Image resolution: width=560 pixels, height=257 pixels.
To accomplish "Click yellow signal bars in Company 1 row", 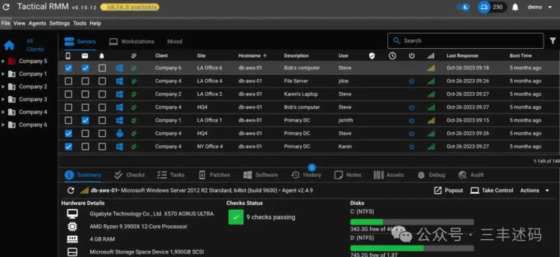I will coord(431,120).
